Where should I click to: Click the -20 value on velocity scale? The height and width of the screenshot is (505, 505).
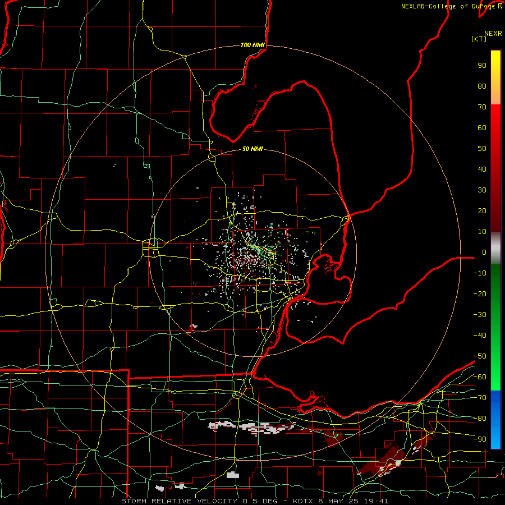(480, 293)
